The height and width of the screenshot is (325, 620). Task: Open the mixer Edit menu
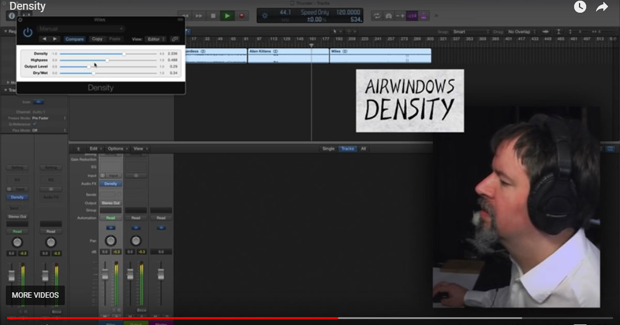(95, 149)
